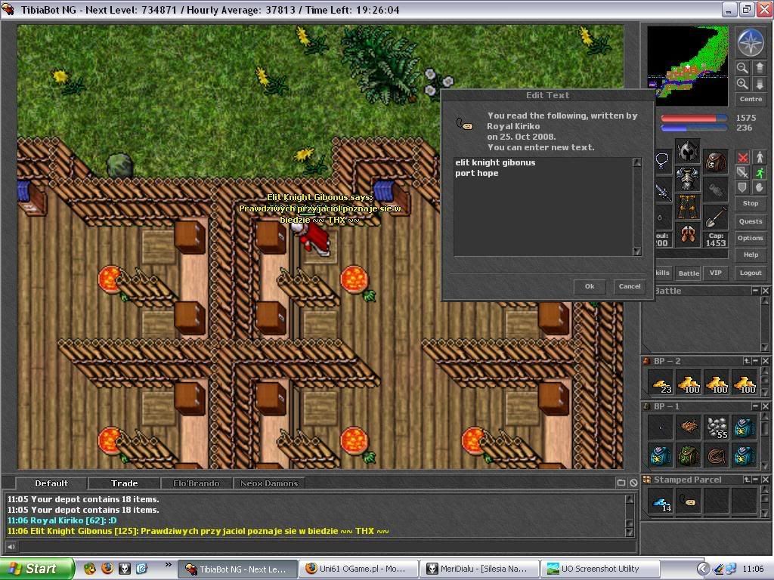Open the Neox Damons private chat tab
The width and height of the screenshot is (774, 580).
269,483
